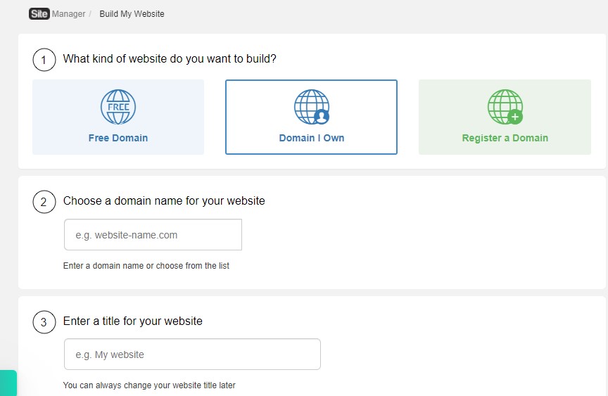Click heading 'Enter a title for your website'
Image resolution: width=608 pixels, height=396 pixels.
[x=132, y=321]
